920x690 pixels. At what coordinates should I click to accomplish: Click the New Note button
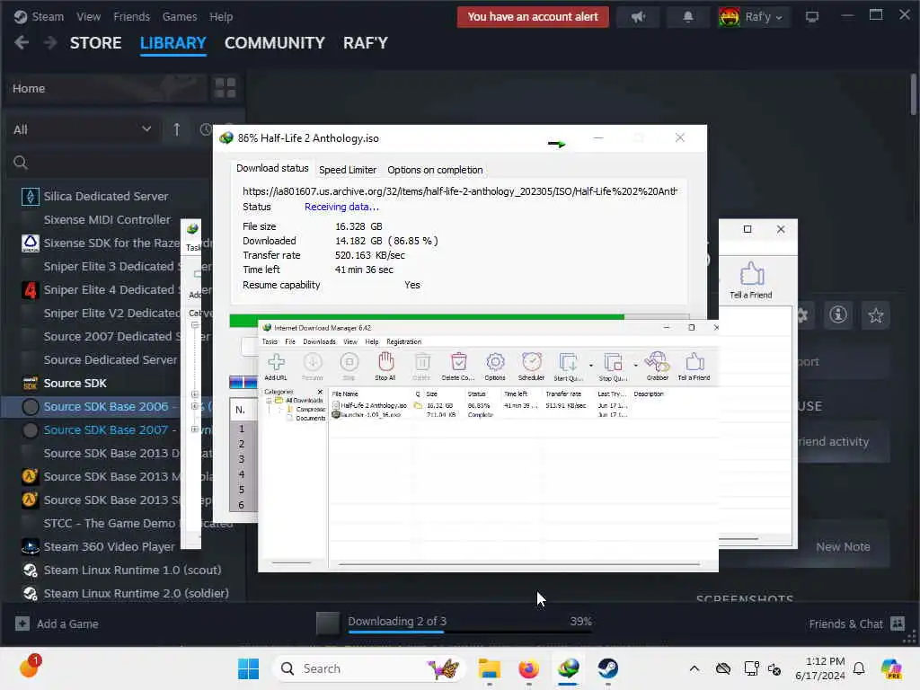(x=843, y=547)
